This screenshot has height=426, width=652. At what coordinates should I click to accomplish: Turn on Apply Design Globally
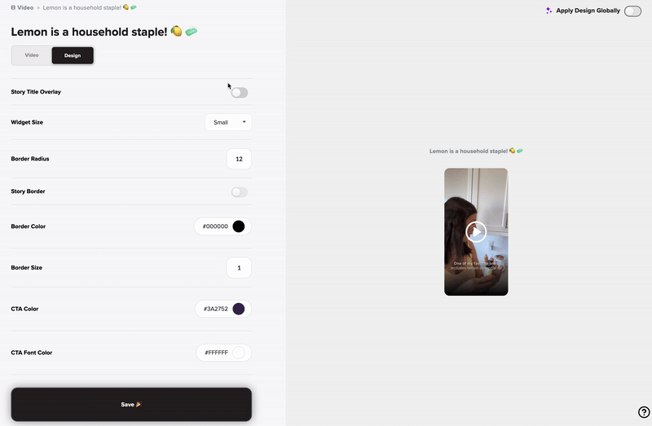coord(632,11)
